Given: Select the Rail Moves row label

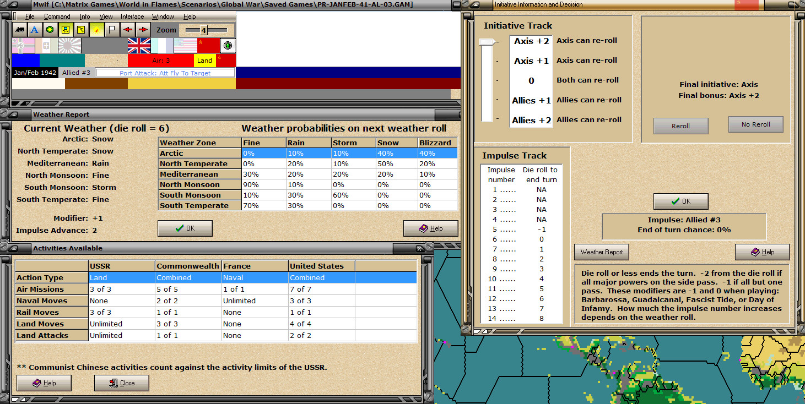Looking at the screenshot, I should pos(52,313).
